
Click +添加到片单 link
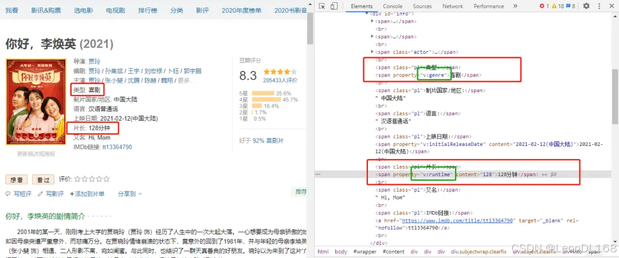coord(87,194)
